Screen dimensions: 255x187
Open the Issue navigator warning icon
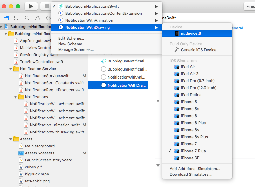[38, 18]
